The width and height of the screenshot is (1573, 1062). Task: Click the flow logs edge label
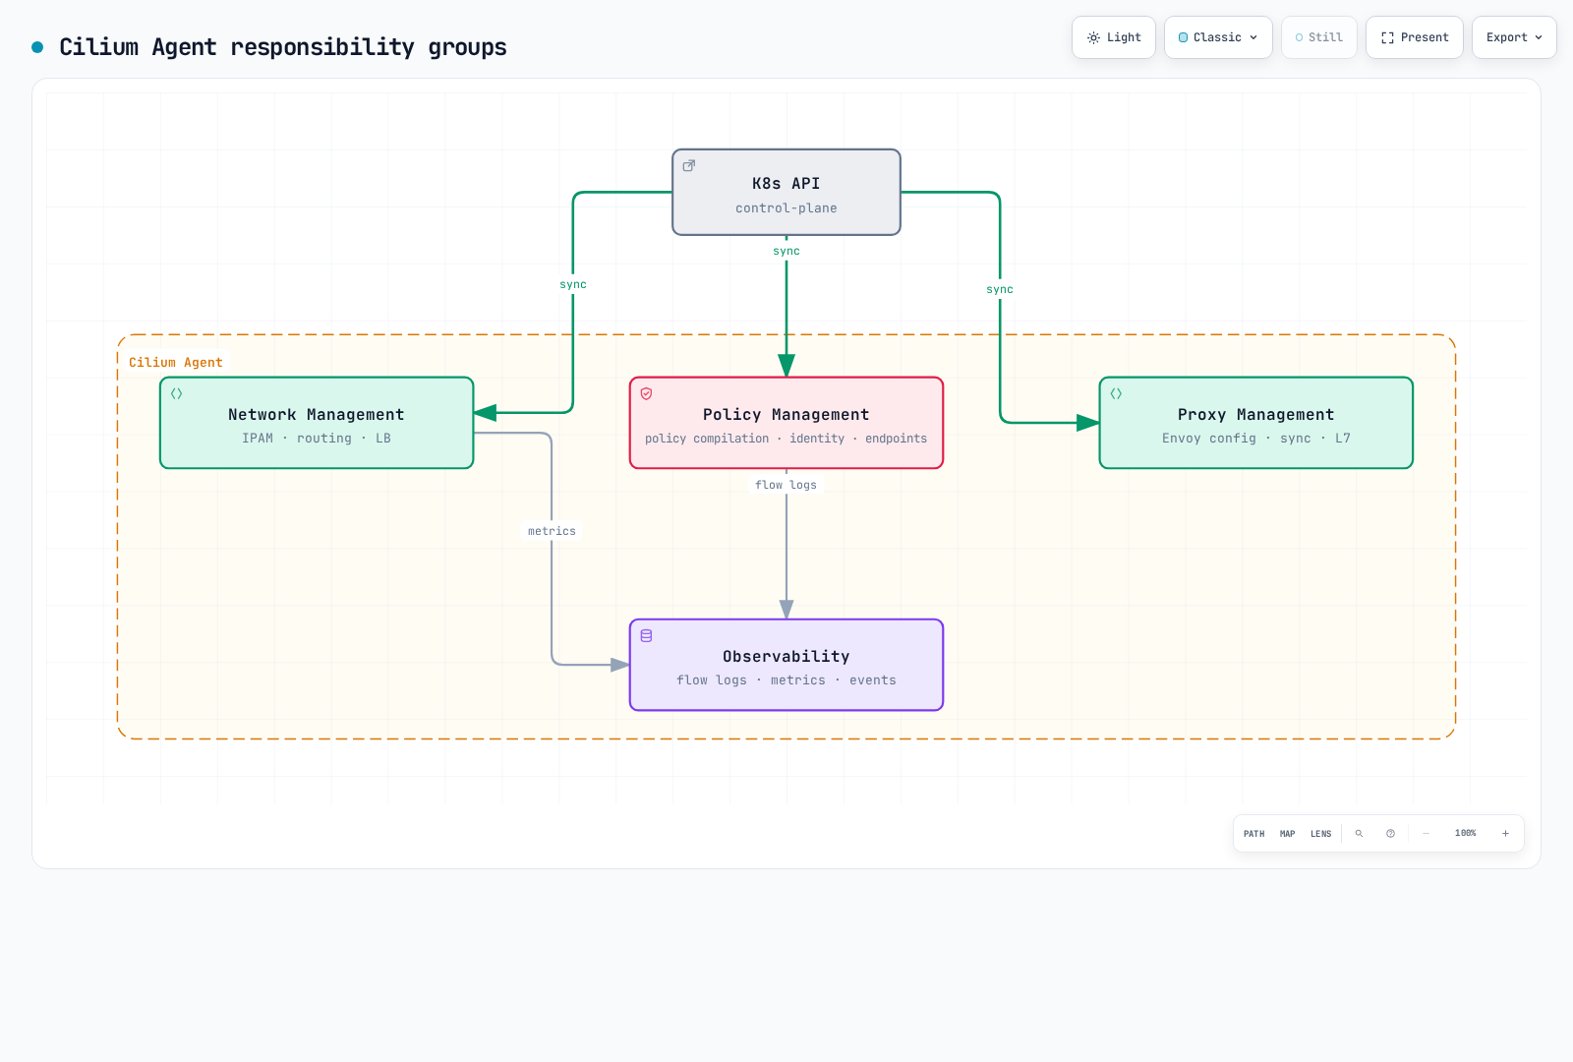pyautogui.click(x=786, y=485)
